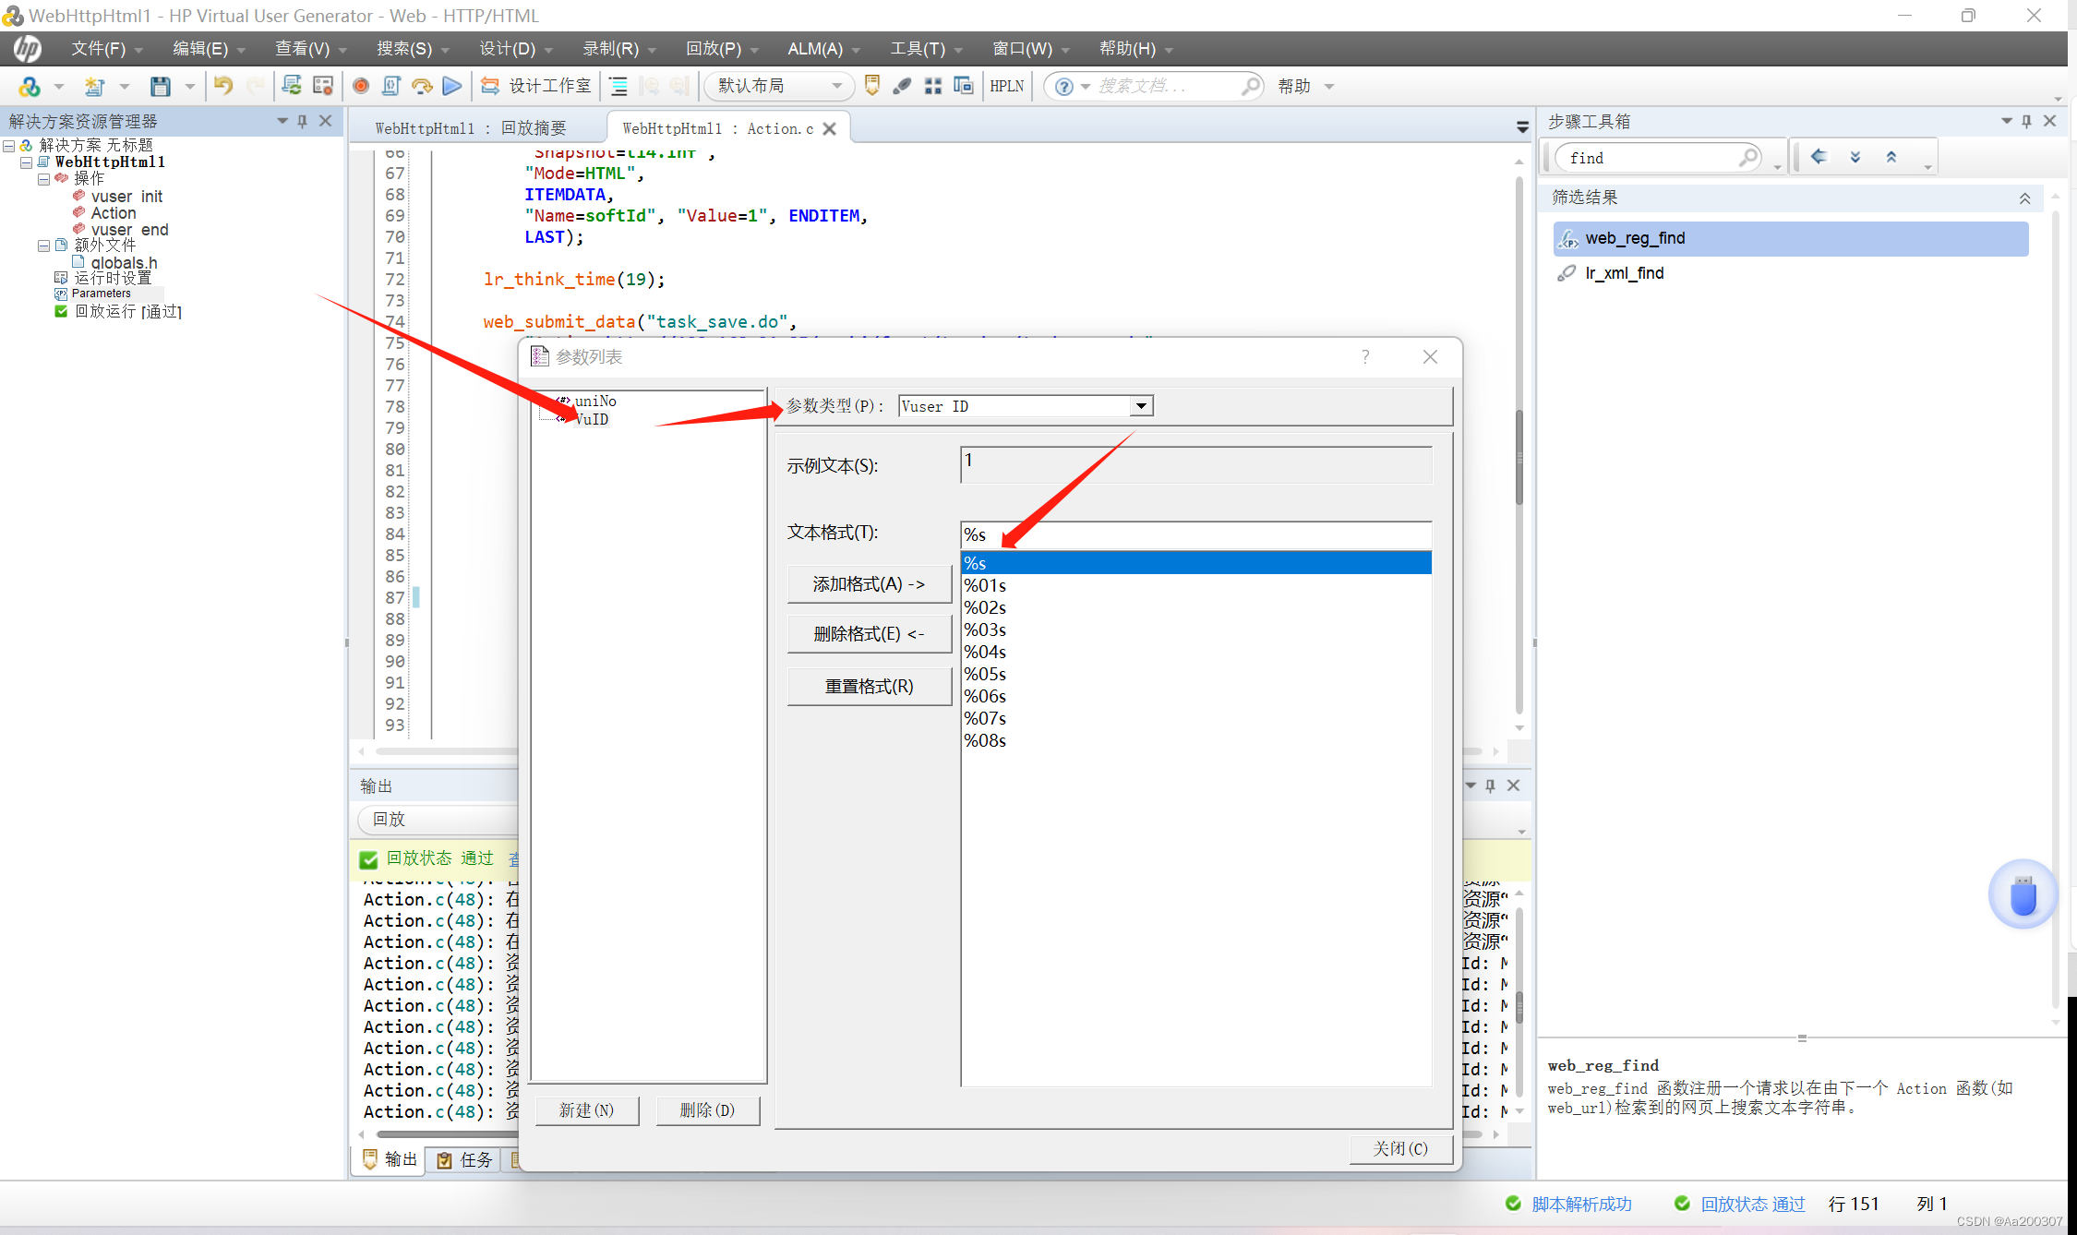Click the search magnifier in step toolbox
Screen dimensions: 2077x1235
[1747, 158]
